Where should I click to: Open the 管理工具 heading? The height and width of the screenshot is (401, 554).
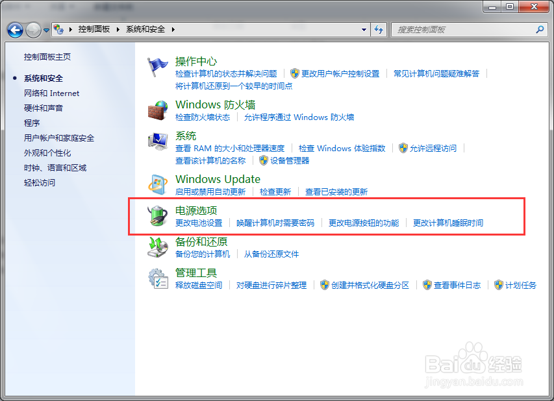(x=196, y=273)
